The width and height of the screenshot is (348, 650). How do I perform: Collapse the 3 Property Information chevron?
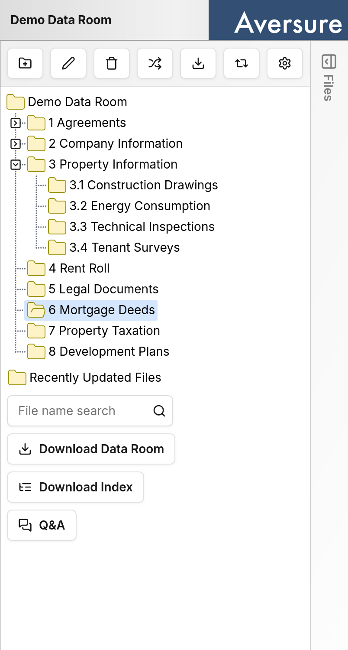[x=16, y=165]
